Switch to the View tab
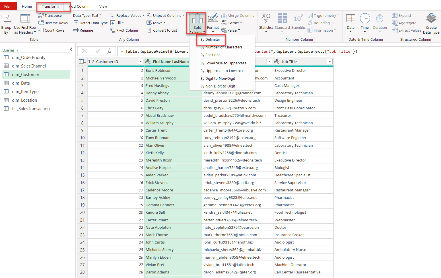The image size is (441, 278). pos(103,6)
